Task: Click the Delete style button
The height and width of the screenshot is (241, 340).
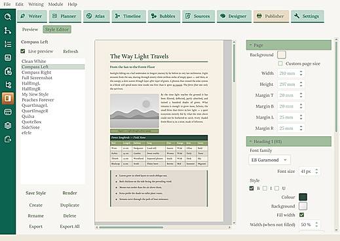Action: [69, 215]
